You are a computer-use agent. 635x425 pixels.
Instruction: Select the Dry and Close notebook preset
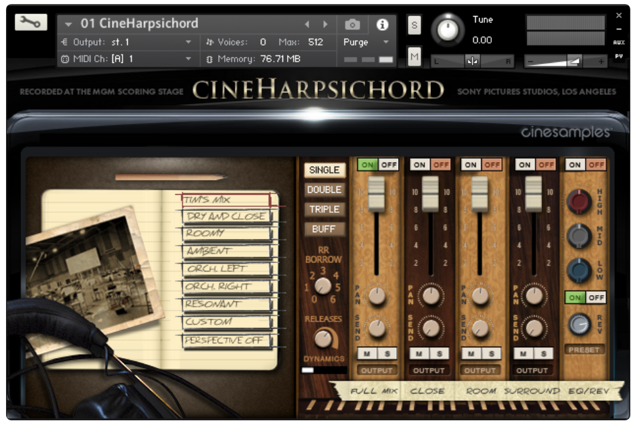[226, 216]
